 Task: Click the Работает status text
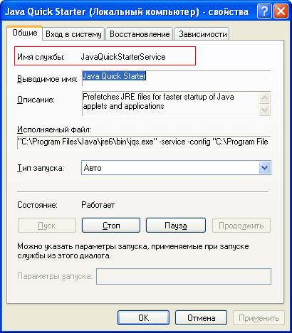[98, 205]
